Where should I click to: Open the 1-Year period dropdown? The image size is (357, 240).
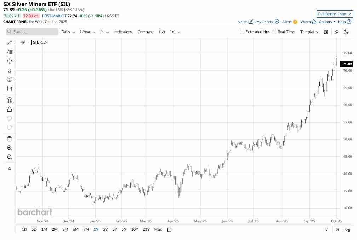[87, 32]
